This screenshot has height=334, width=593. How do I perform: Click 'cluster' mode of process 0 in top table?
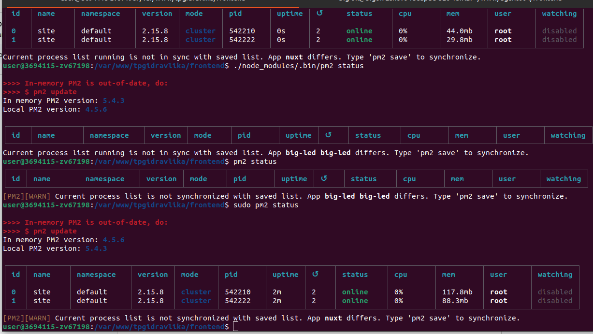pyautogui.click(x=200, y=31)
